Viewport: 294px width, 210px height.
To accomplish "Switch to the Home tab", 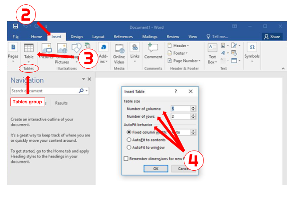I will [37, 37].
